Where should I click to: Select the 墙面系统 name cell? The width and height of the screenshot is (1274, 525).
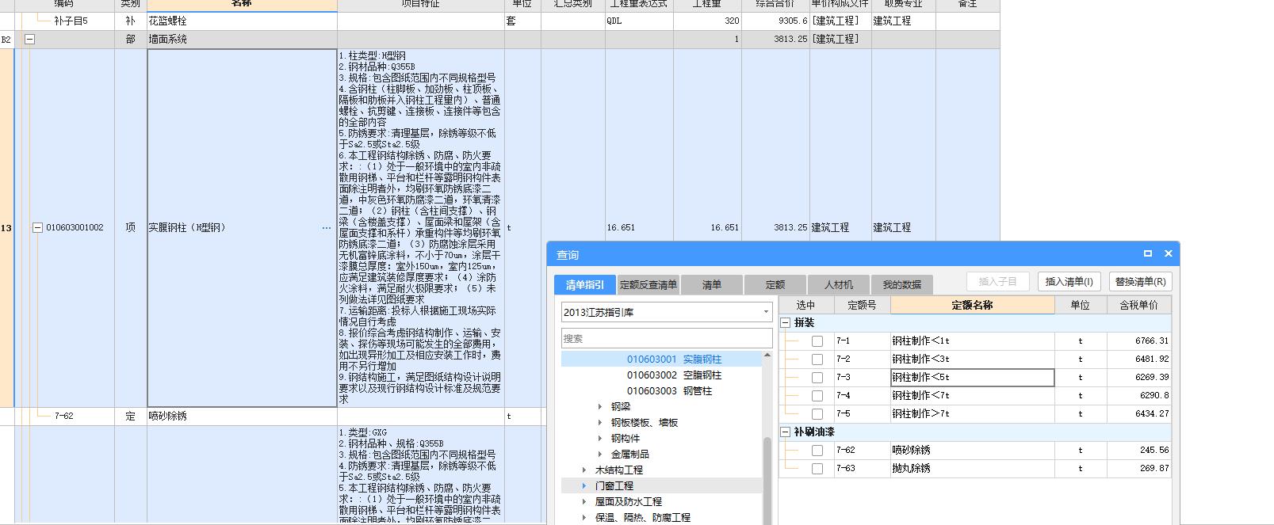[x=242, y=39]
